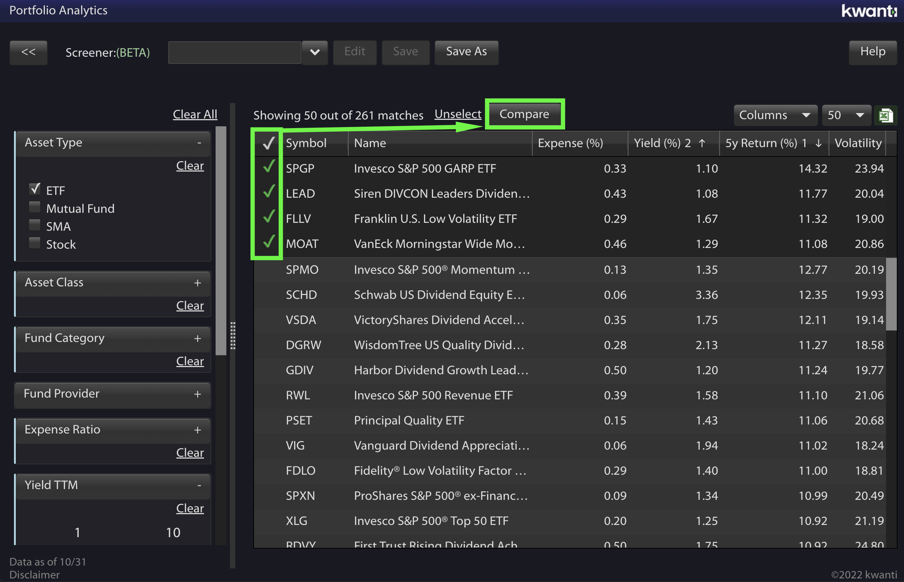
Task: Click the Compare button
Action: [x=524, y=114]
